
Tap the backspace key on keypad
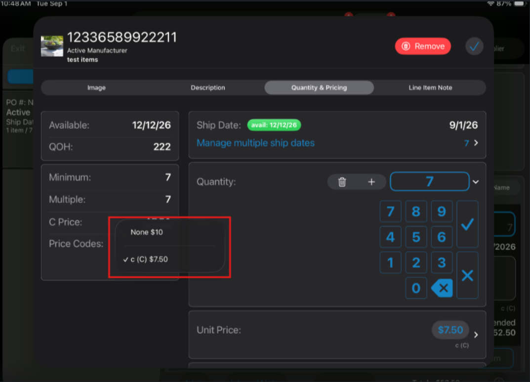coord(442,288)
